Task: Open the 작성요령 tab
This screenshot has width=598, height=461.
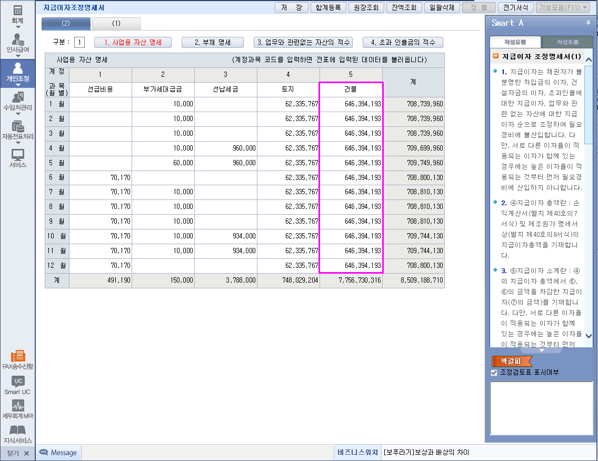Action: (515, 42)
